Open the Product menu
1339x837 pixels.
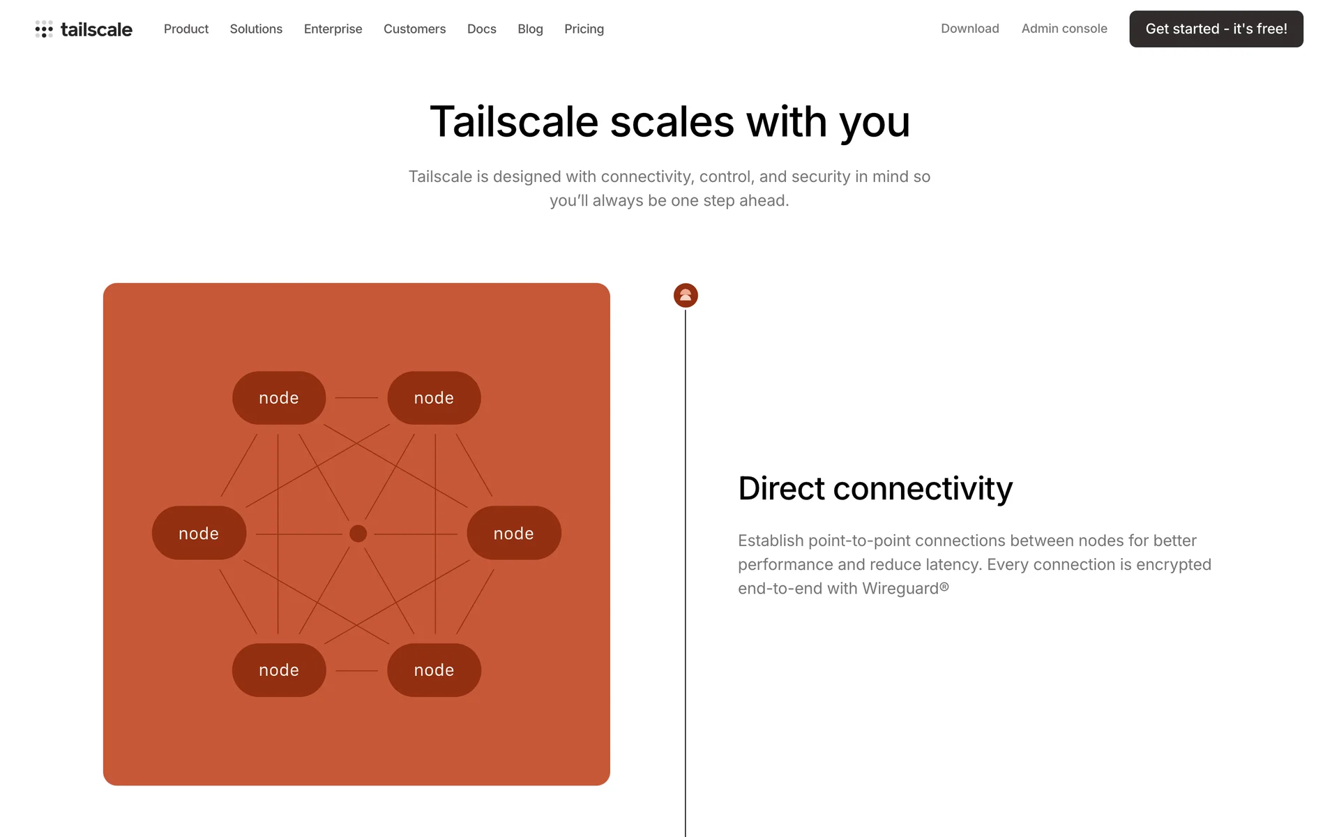coord(186,29)
